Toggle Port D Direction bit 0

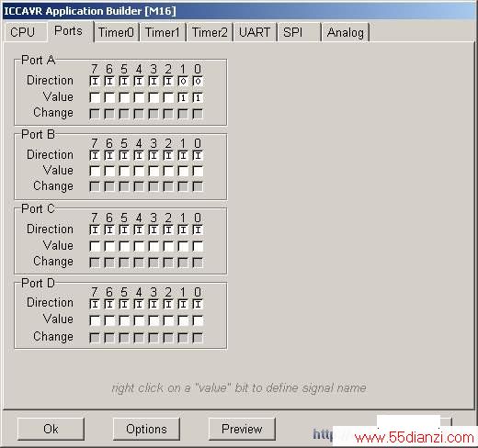point(198,304)
